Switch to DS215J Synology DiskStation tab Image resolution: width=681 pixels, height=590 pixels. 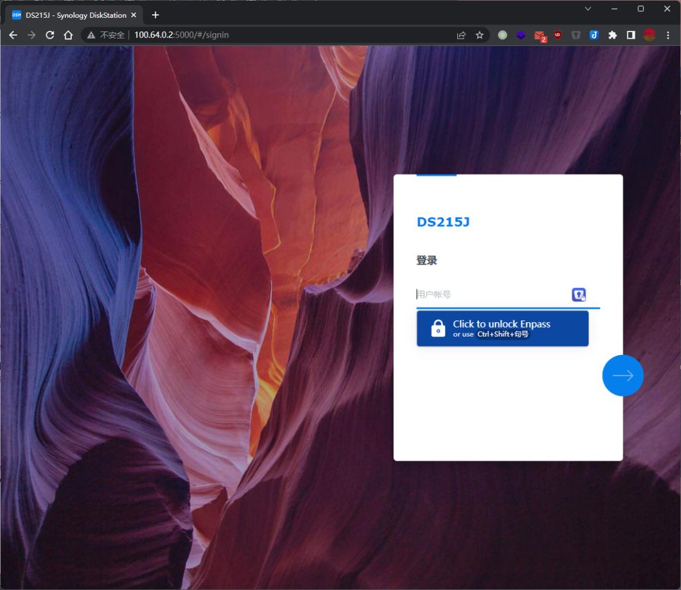(x=74, y=15)
